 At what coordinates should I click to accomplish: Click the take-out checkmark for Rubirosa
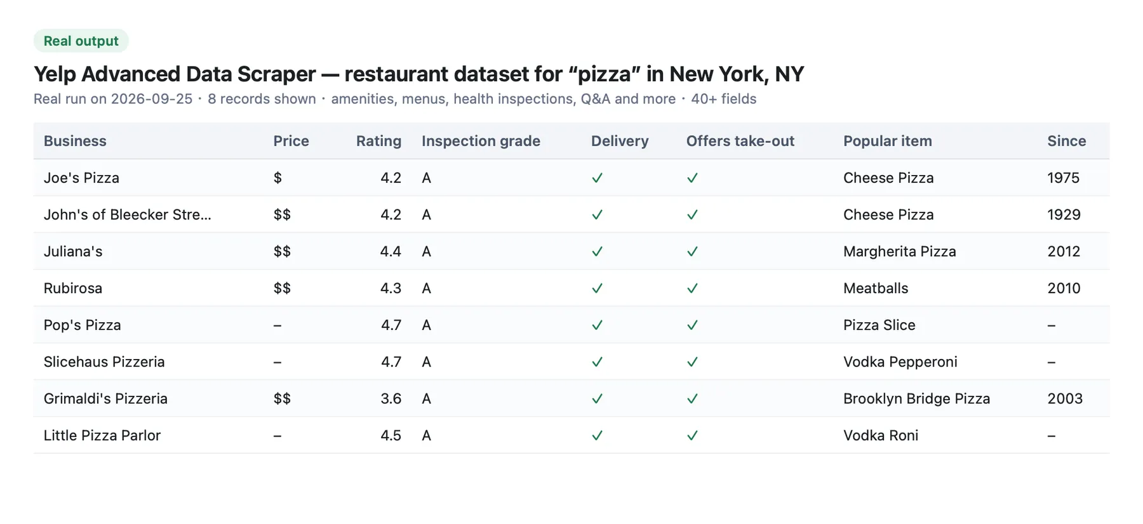click(x=692, y=288)
